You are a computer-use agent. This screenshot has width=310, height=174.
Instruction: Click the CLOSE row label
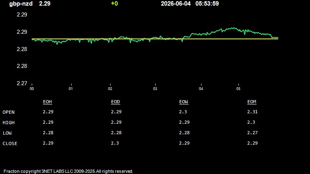pos(10,143)
